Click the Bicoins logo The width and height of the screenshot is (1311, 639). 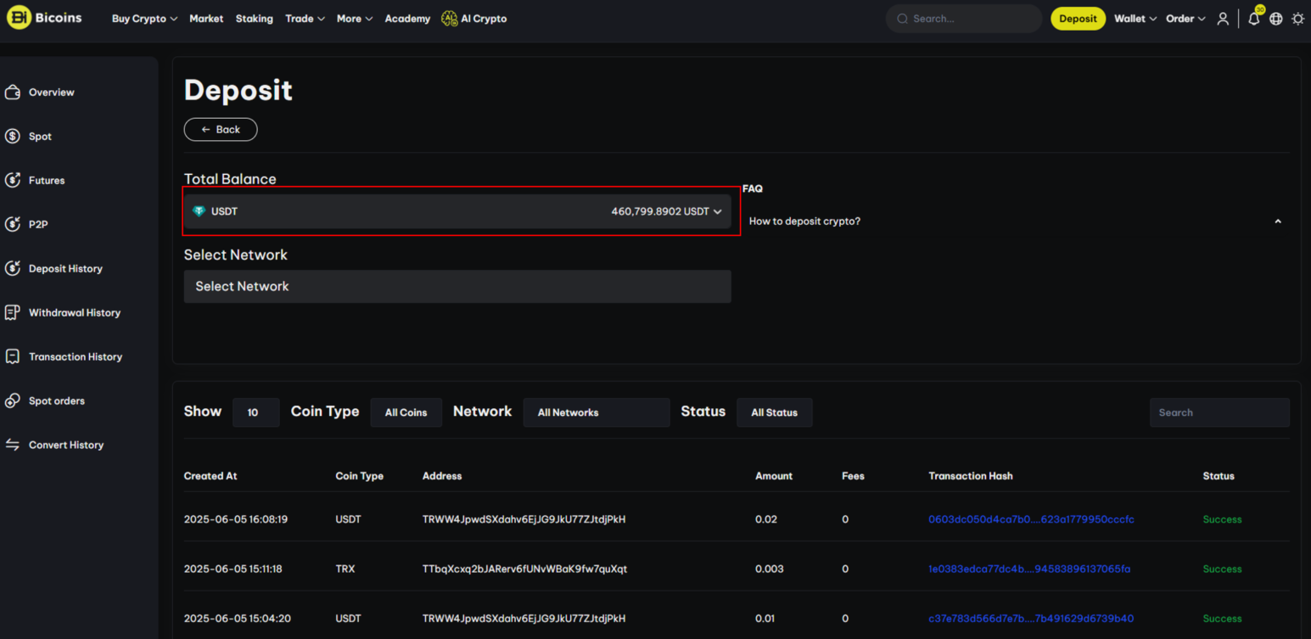tap(44, 17)
